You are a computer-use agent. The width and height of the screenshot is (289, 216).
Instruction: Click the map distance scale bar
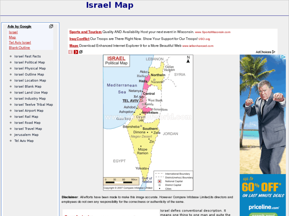tap(121, 181)
